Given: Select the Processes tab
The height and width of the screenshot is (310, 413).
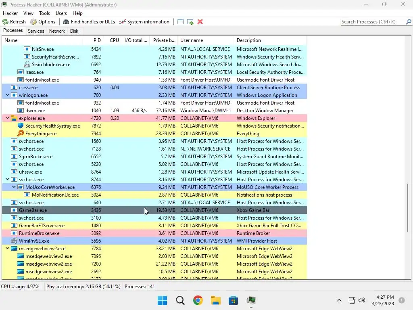Looking at the screenshot, I should (13, 31).
